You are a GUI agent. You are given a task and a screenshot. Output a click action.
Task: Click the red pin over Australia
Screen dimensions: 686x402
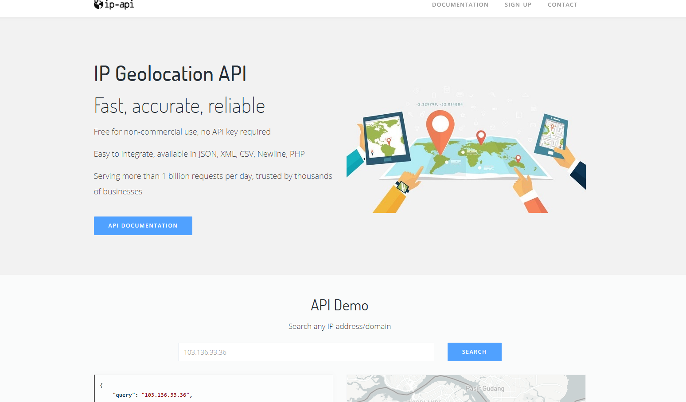pos(518,159)
